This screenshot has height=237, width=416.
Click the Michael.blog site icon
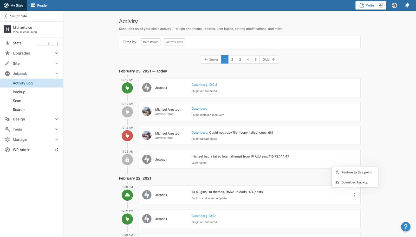(7, 29)
